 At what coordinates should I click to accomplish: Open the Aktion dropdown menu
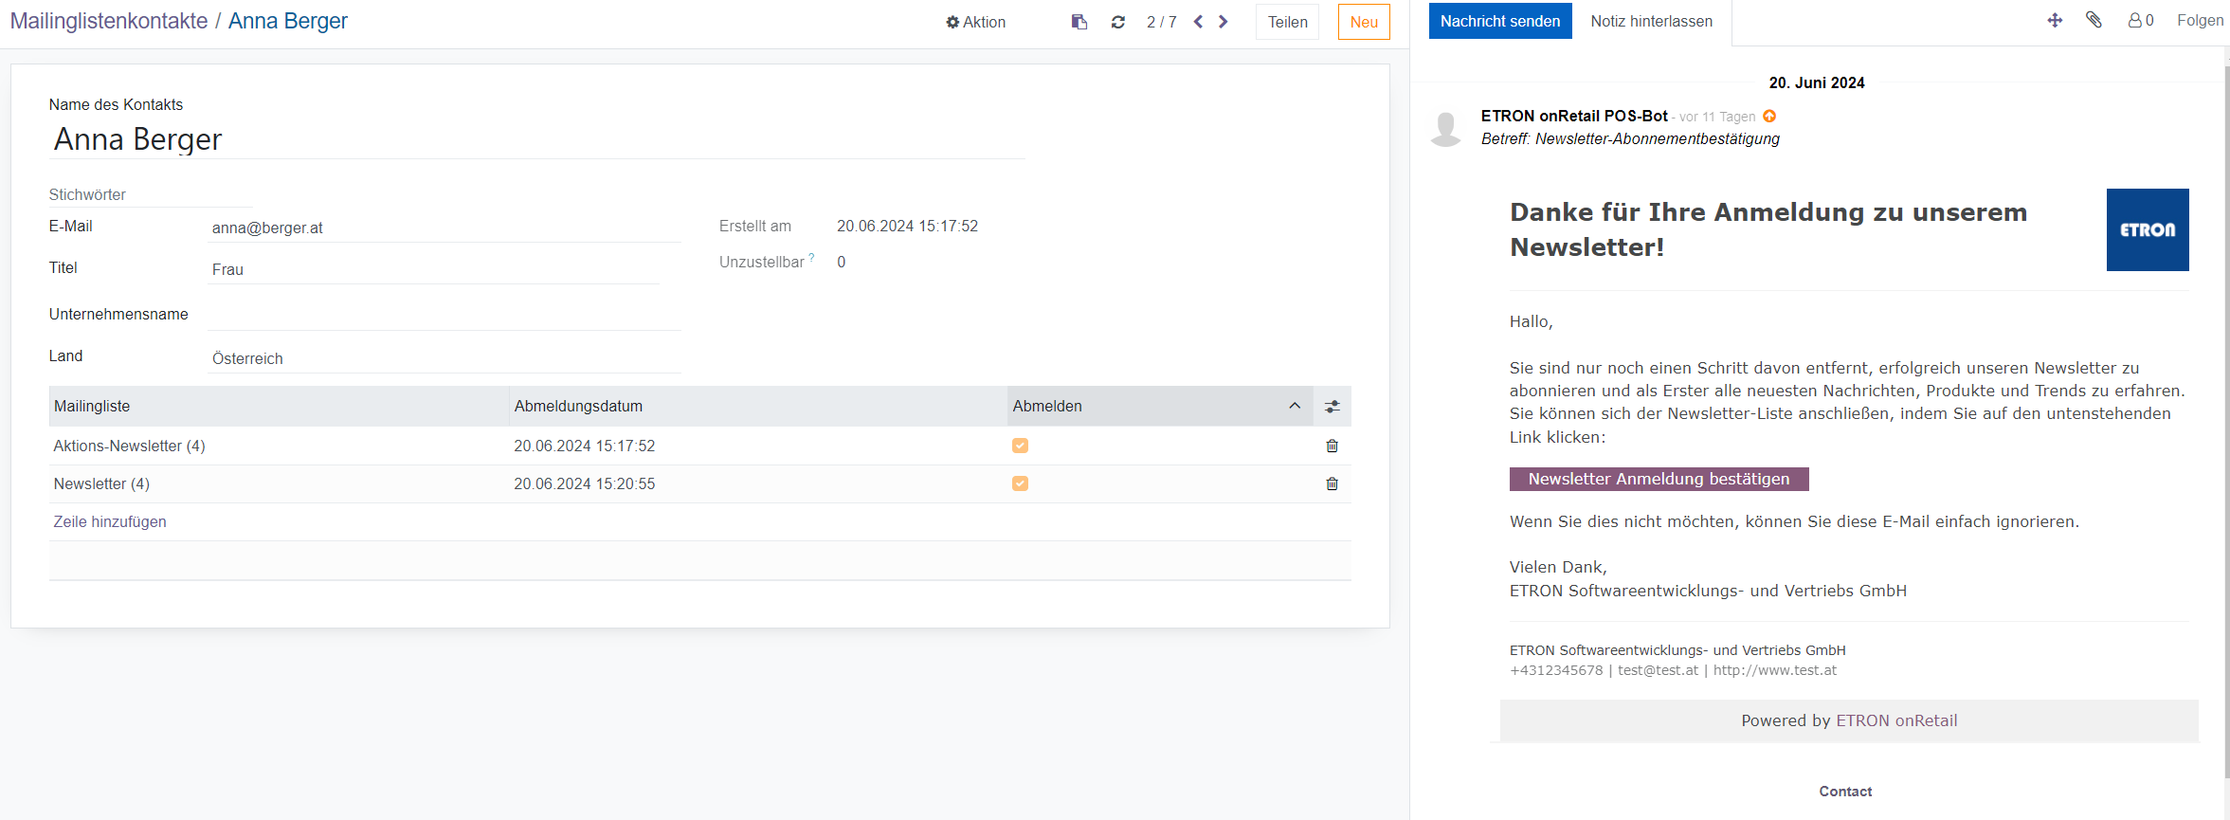975,22
